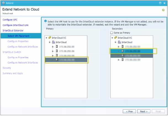Go to Summary and Apply step
The width and height of the screenshot is (168, 116).
(x=13, y=73)
